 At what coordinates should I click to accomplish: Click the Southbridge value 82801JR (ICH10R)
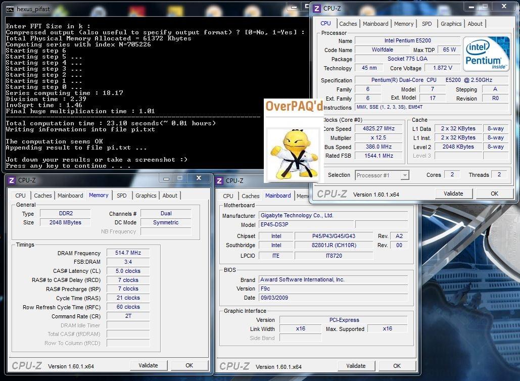[x=334, y=246]
